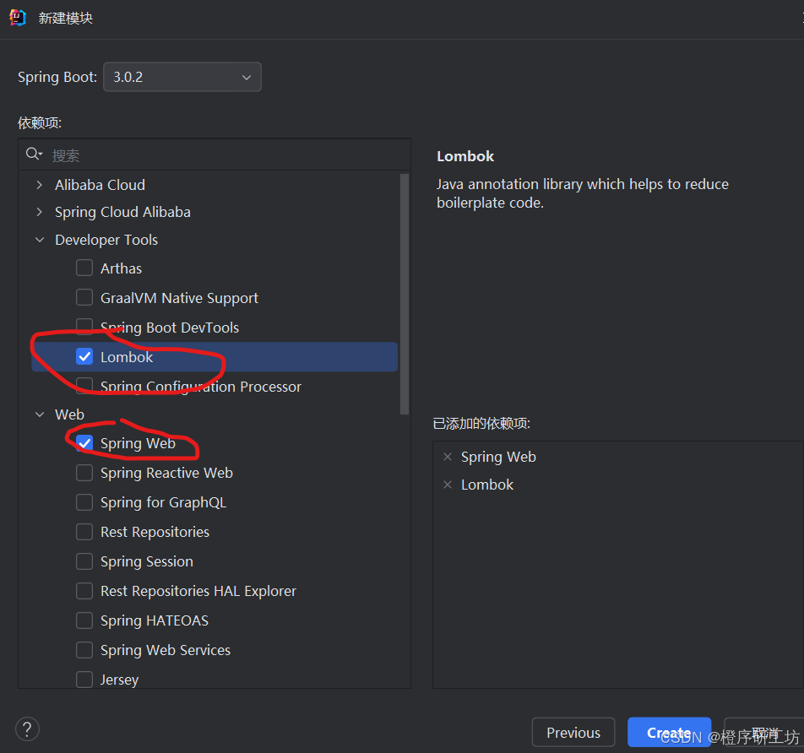Screen dimensions: 804x753
Task: Expand the Alibaba Cloud category
Action: coord(40,185)
